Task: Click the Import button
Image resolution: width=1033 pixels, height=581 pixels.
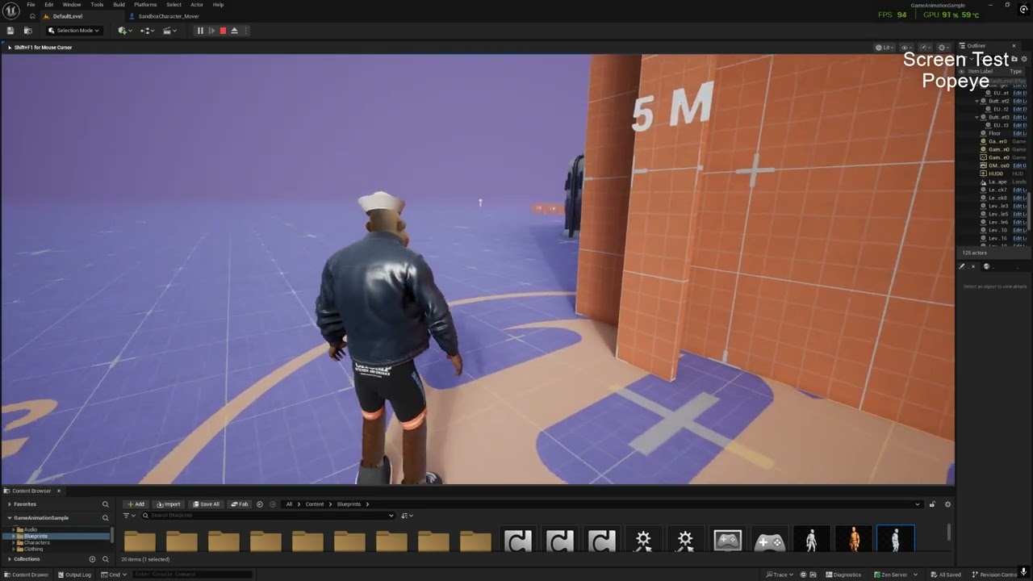Action: click(x=168, y=504)
